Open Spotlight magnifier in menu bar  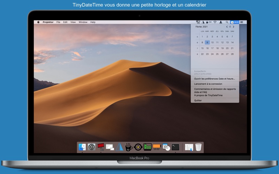click(227, 22)
